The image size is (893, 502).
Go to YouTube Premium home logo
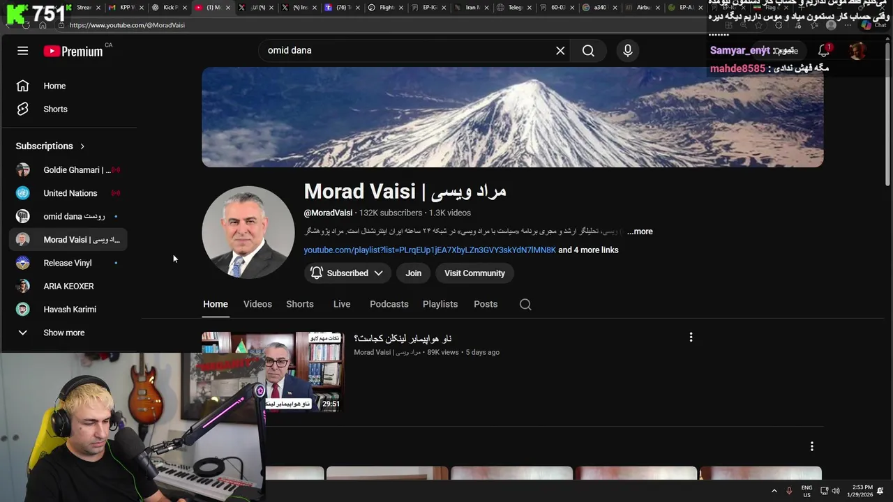pyautogui.click(x=73, y=51)
